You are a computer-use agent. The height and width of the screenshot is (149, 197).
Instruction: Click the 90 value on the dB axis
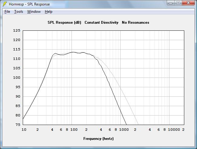tap(18, 96)
